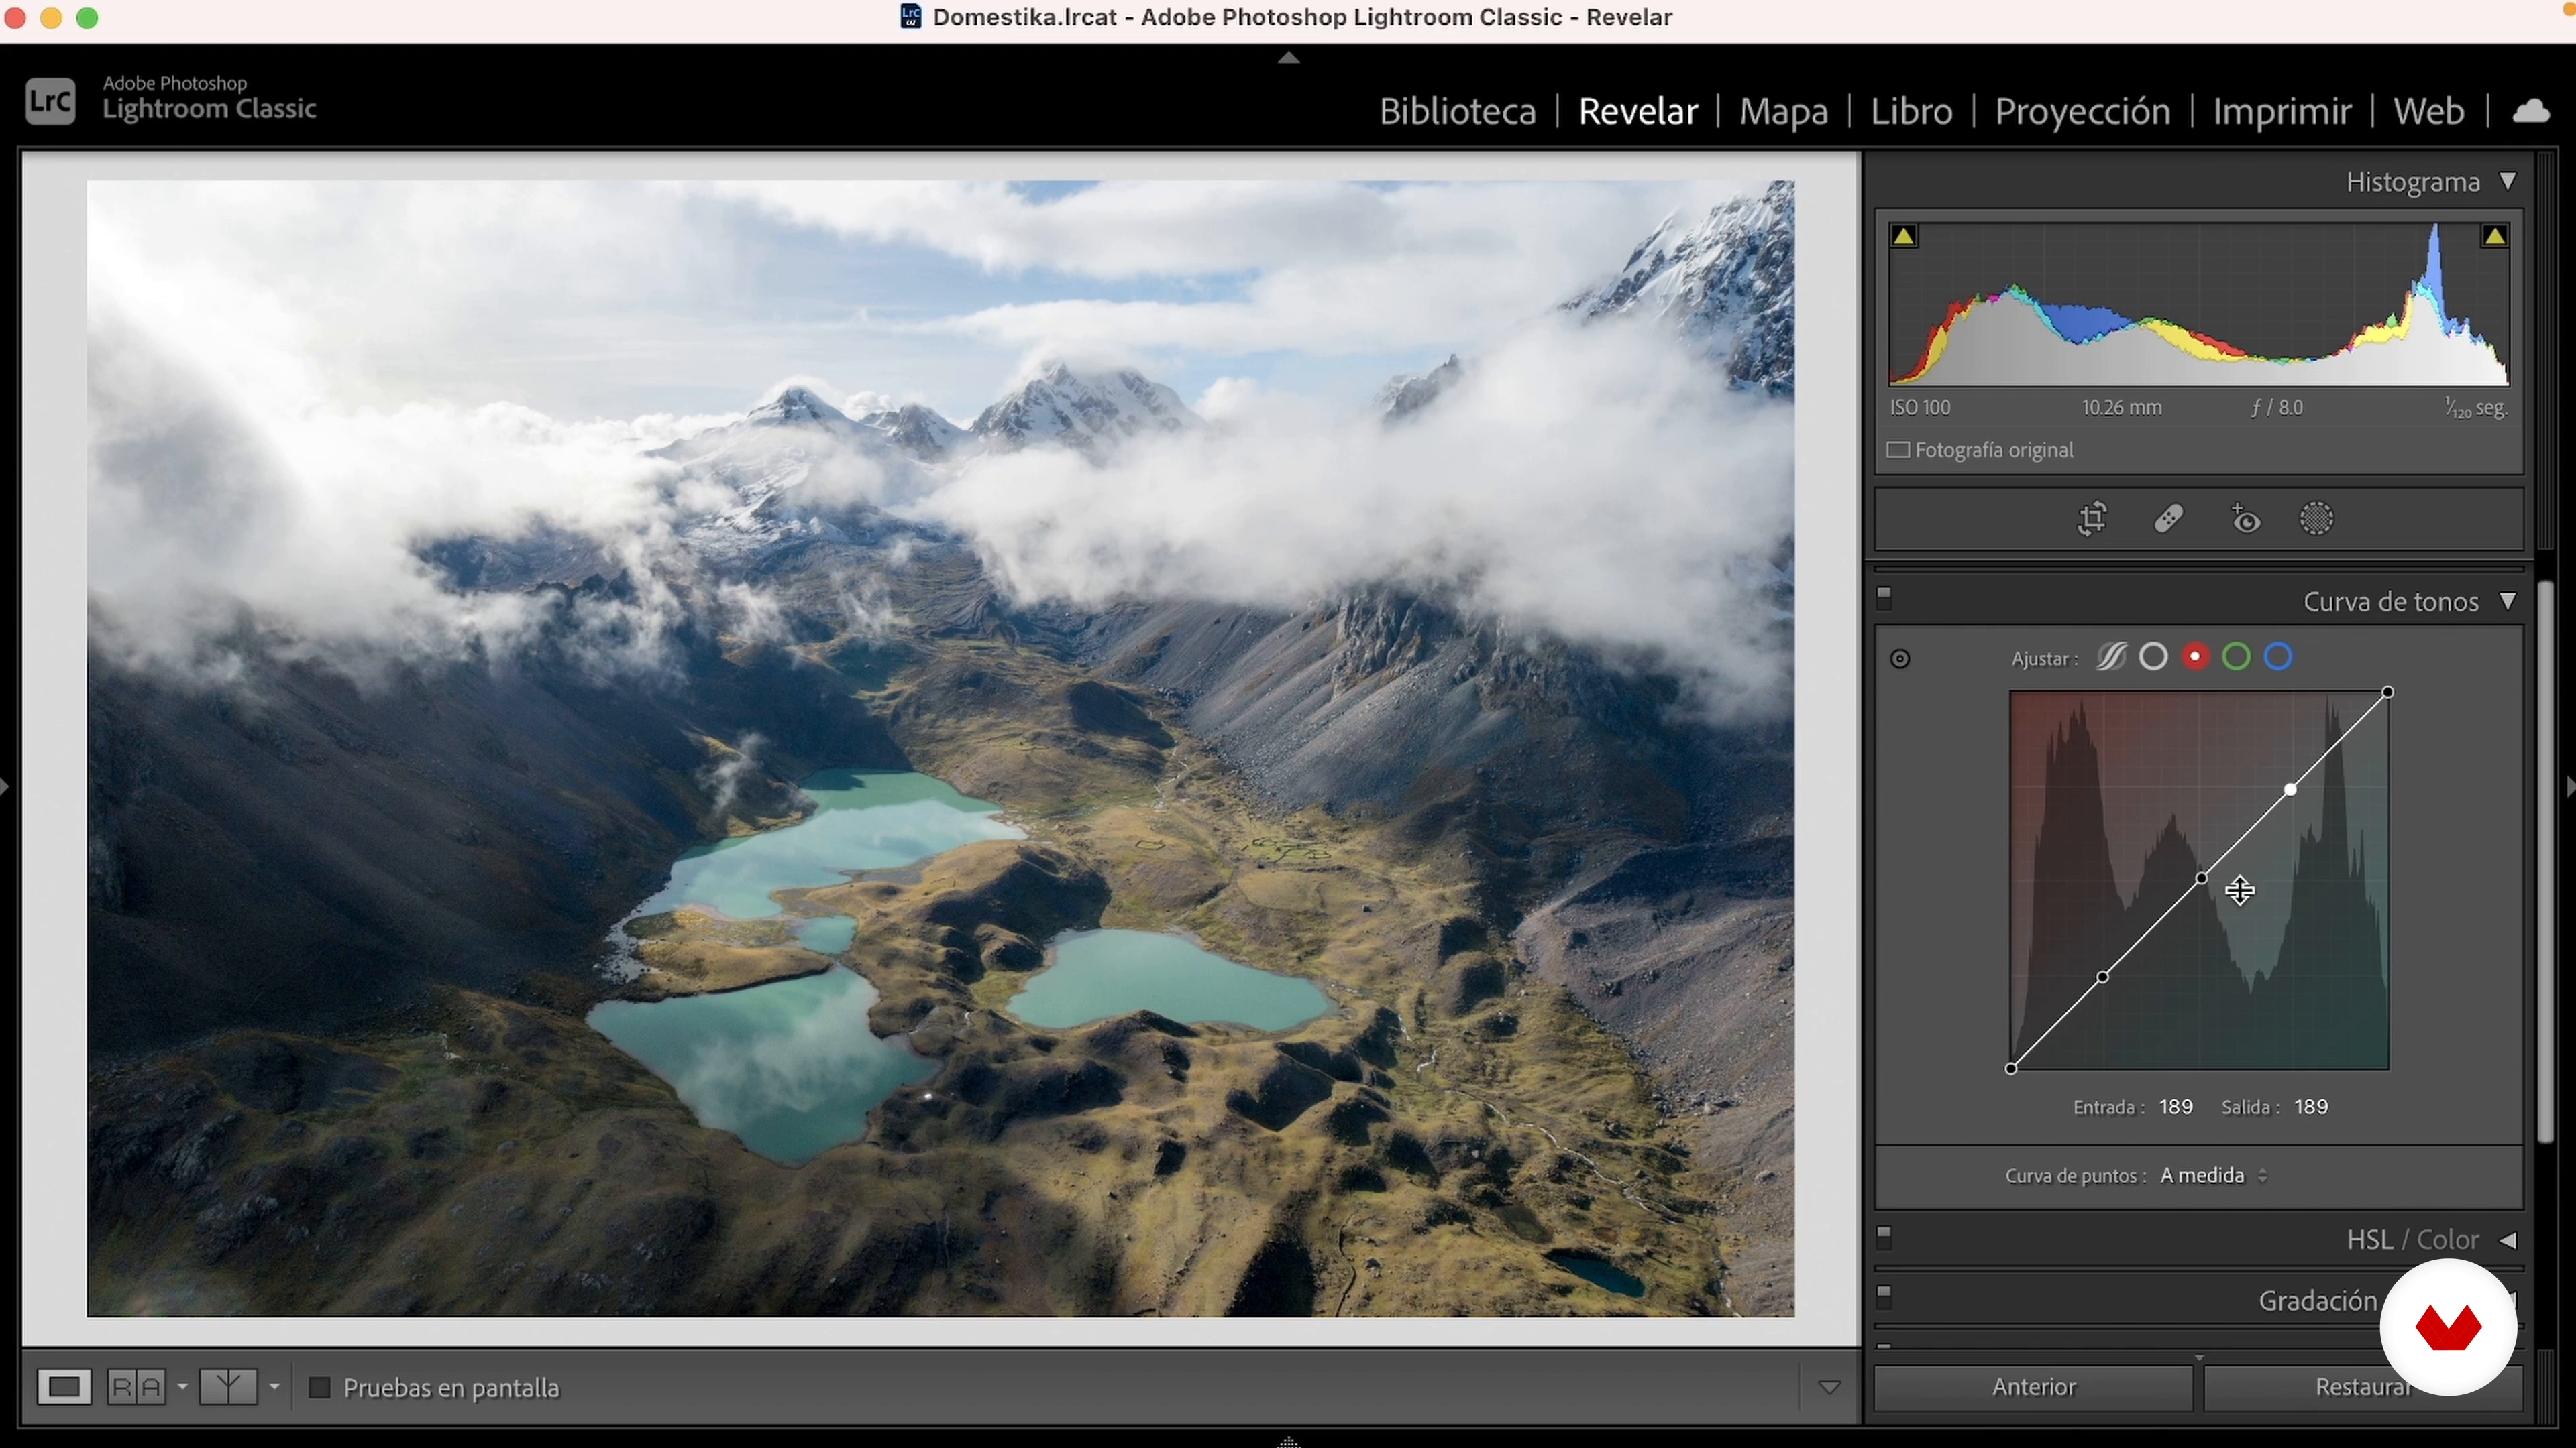Screen dimensions: 2576x1448
Task: Click the Restaurar button
Action: tap(2362, 1387)
